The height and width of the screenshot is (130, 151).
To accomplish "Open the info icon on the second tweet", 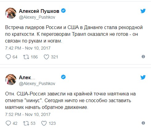I will pyautogui.click(x=143, y=123).
